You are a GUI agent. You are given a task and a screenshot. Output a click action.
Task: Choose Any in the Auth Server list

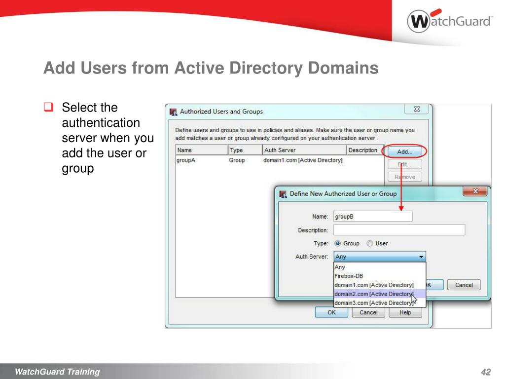click(380, 267)
